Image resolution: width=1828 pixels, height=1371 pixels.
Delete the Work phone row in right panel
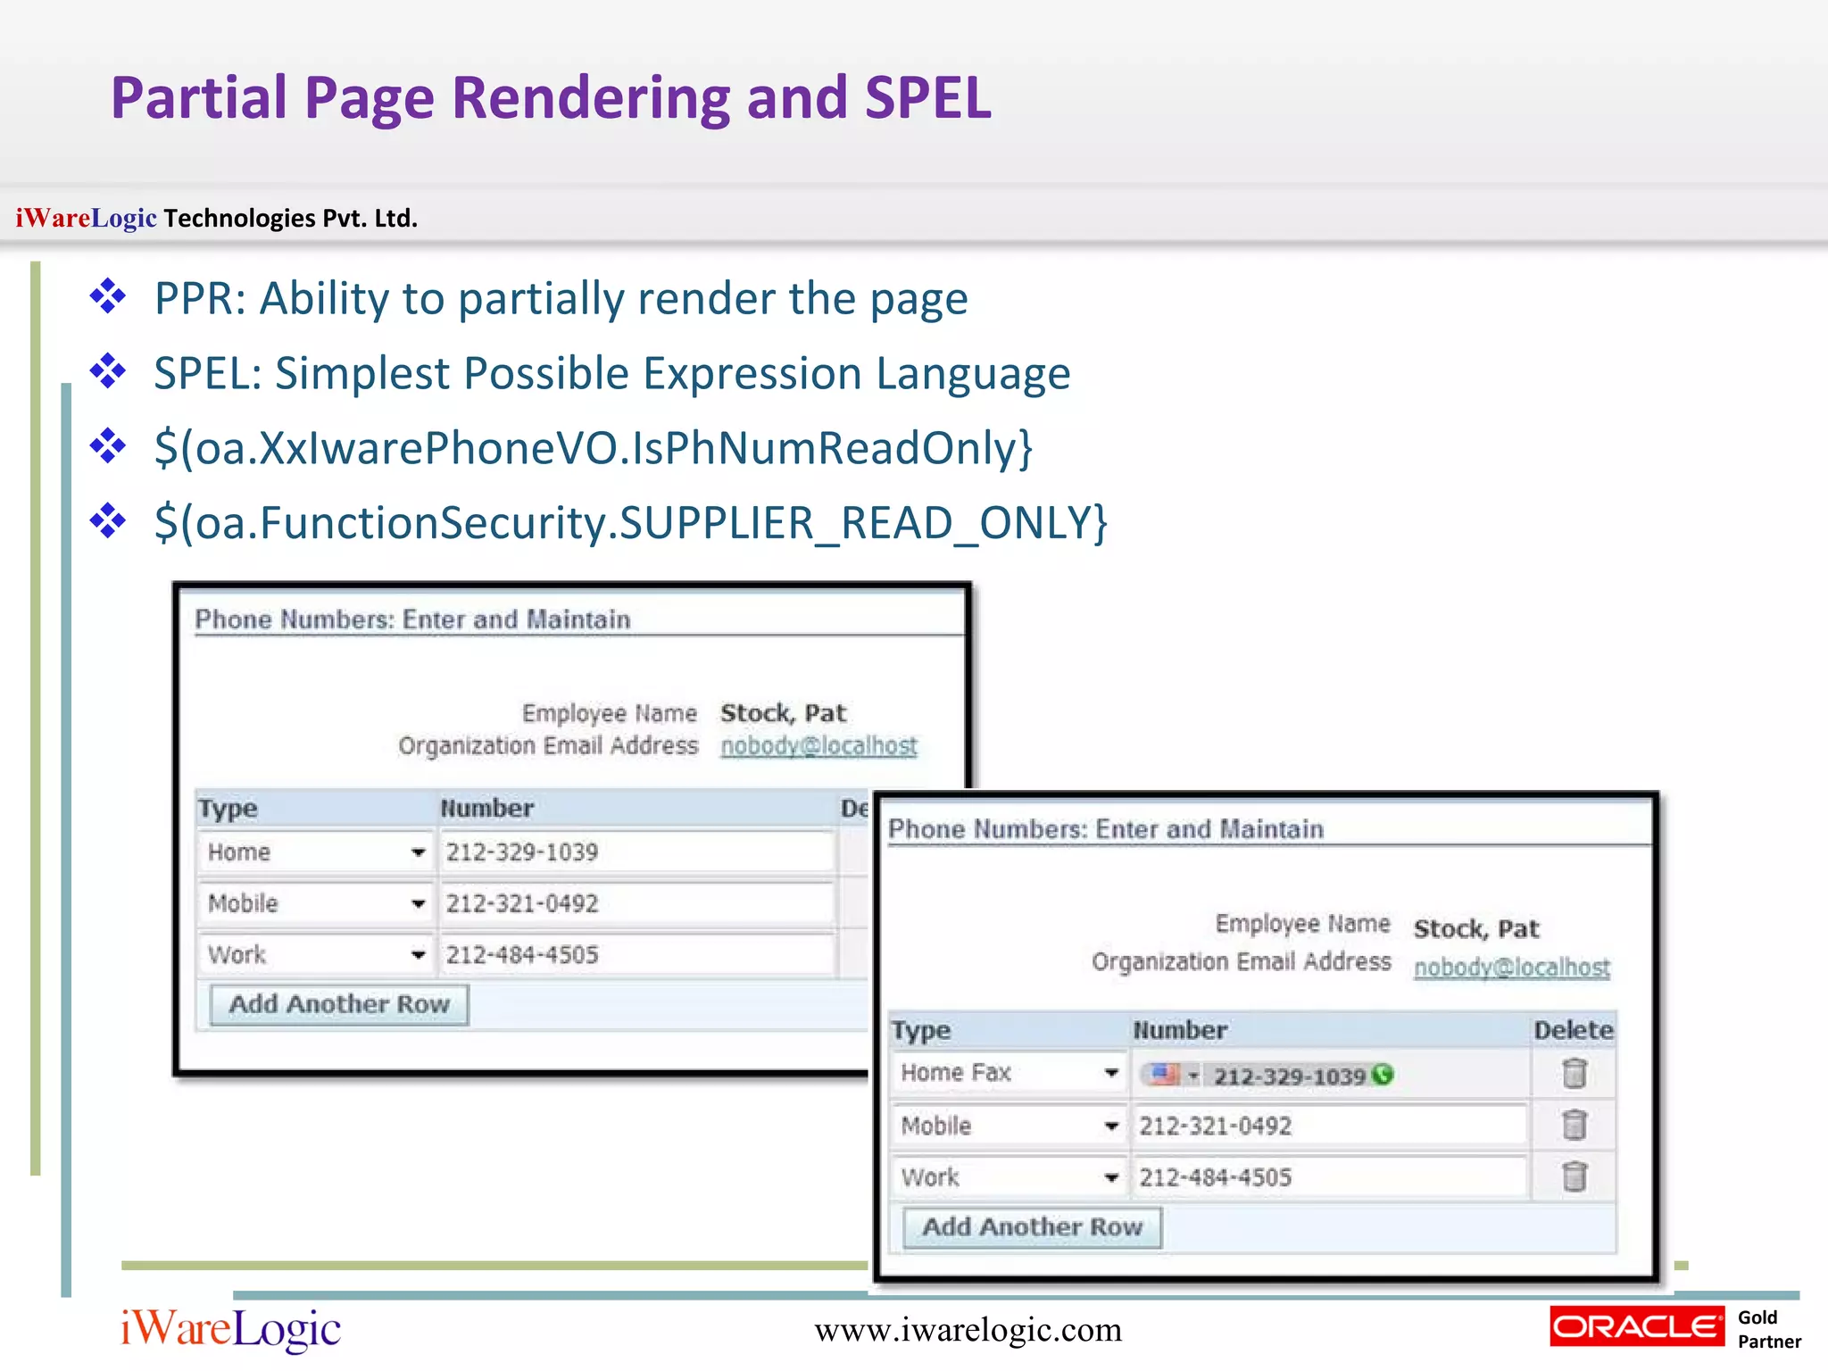(x=1575, y=1176)
